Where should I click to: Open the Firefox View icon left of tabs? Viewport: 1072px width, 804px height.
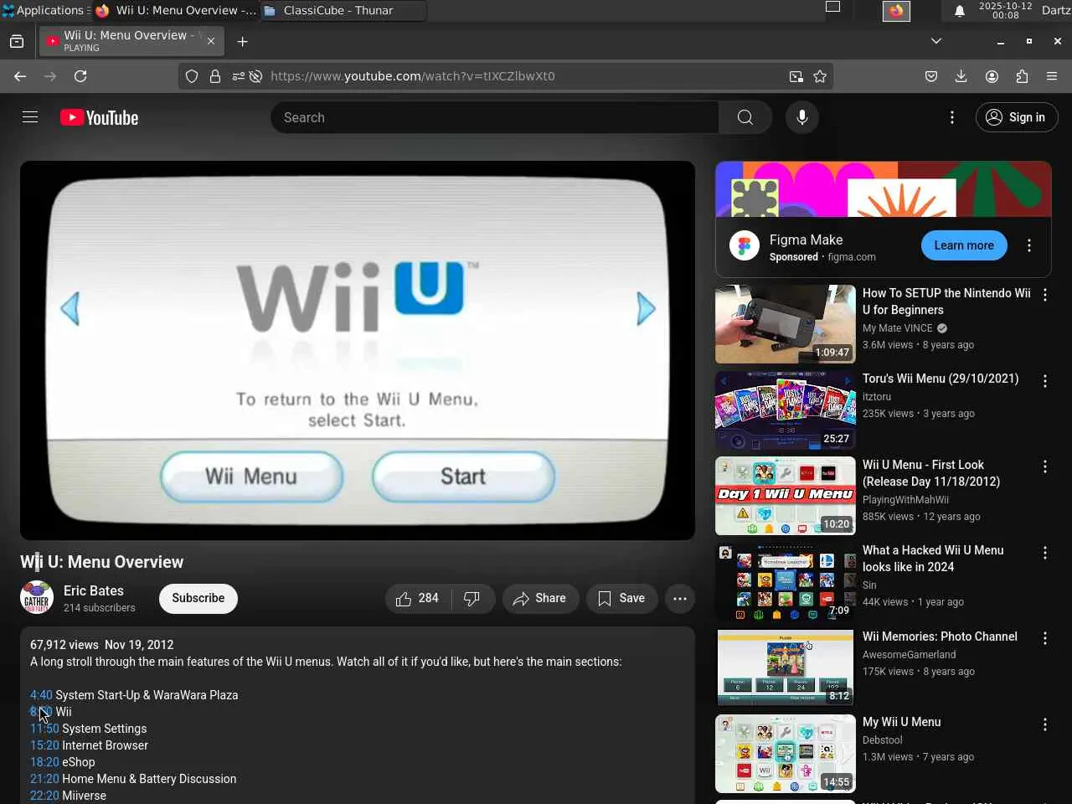click(17, 41)
